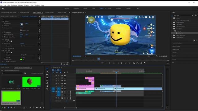The width and height of the screenshot is (198, 111).
Task: Open Essential Sound panel
Action: click(176, 46)
